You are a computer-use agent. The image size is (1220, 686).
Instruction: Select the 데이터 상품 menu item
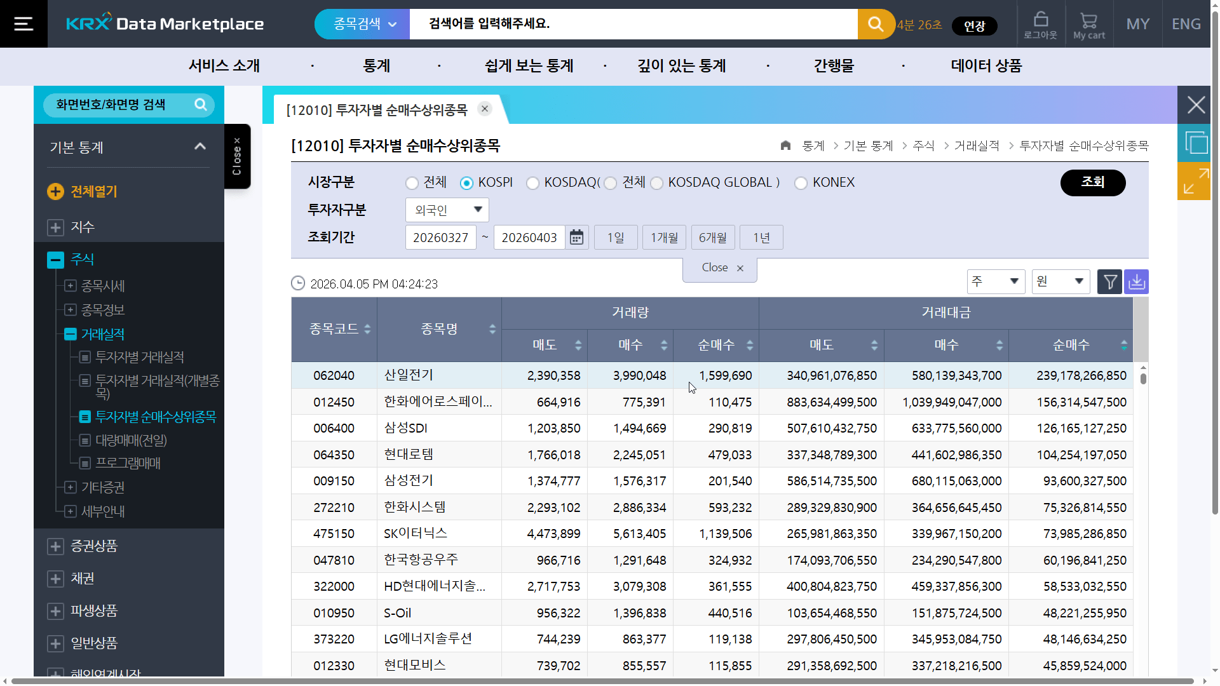(985, 66)
